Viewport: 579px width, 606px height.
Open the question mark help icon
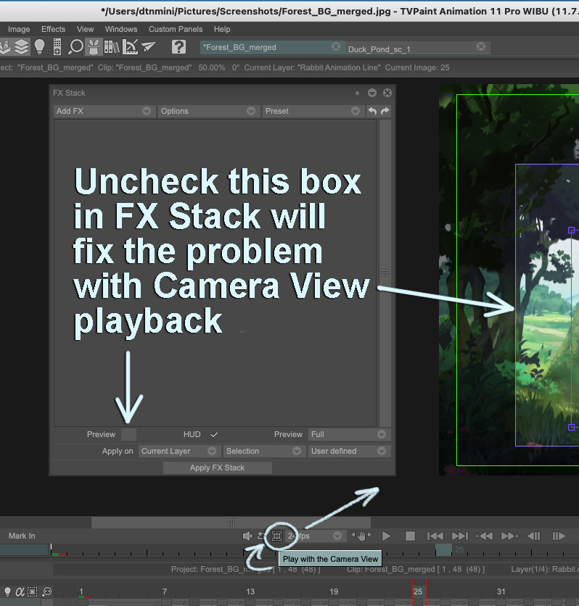point(178,47)
